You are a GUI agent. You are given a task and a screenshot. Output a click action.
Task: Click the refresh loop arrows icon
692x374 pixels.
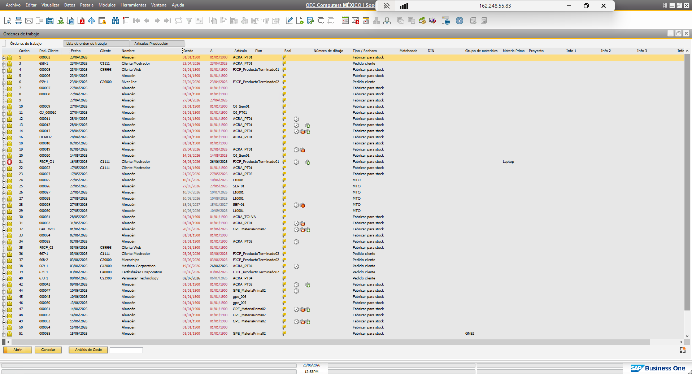(178, 21)
